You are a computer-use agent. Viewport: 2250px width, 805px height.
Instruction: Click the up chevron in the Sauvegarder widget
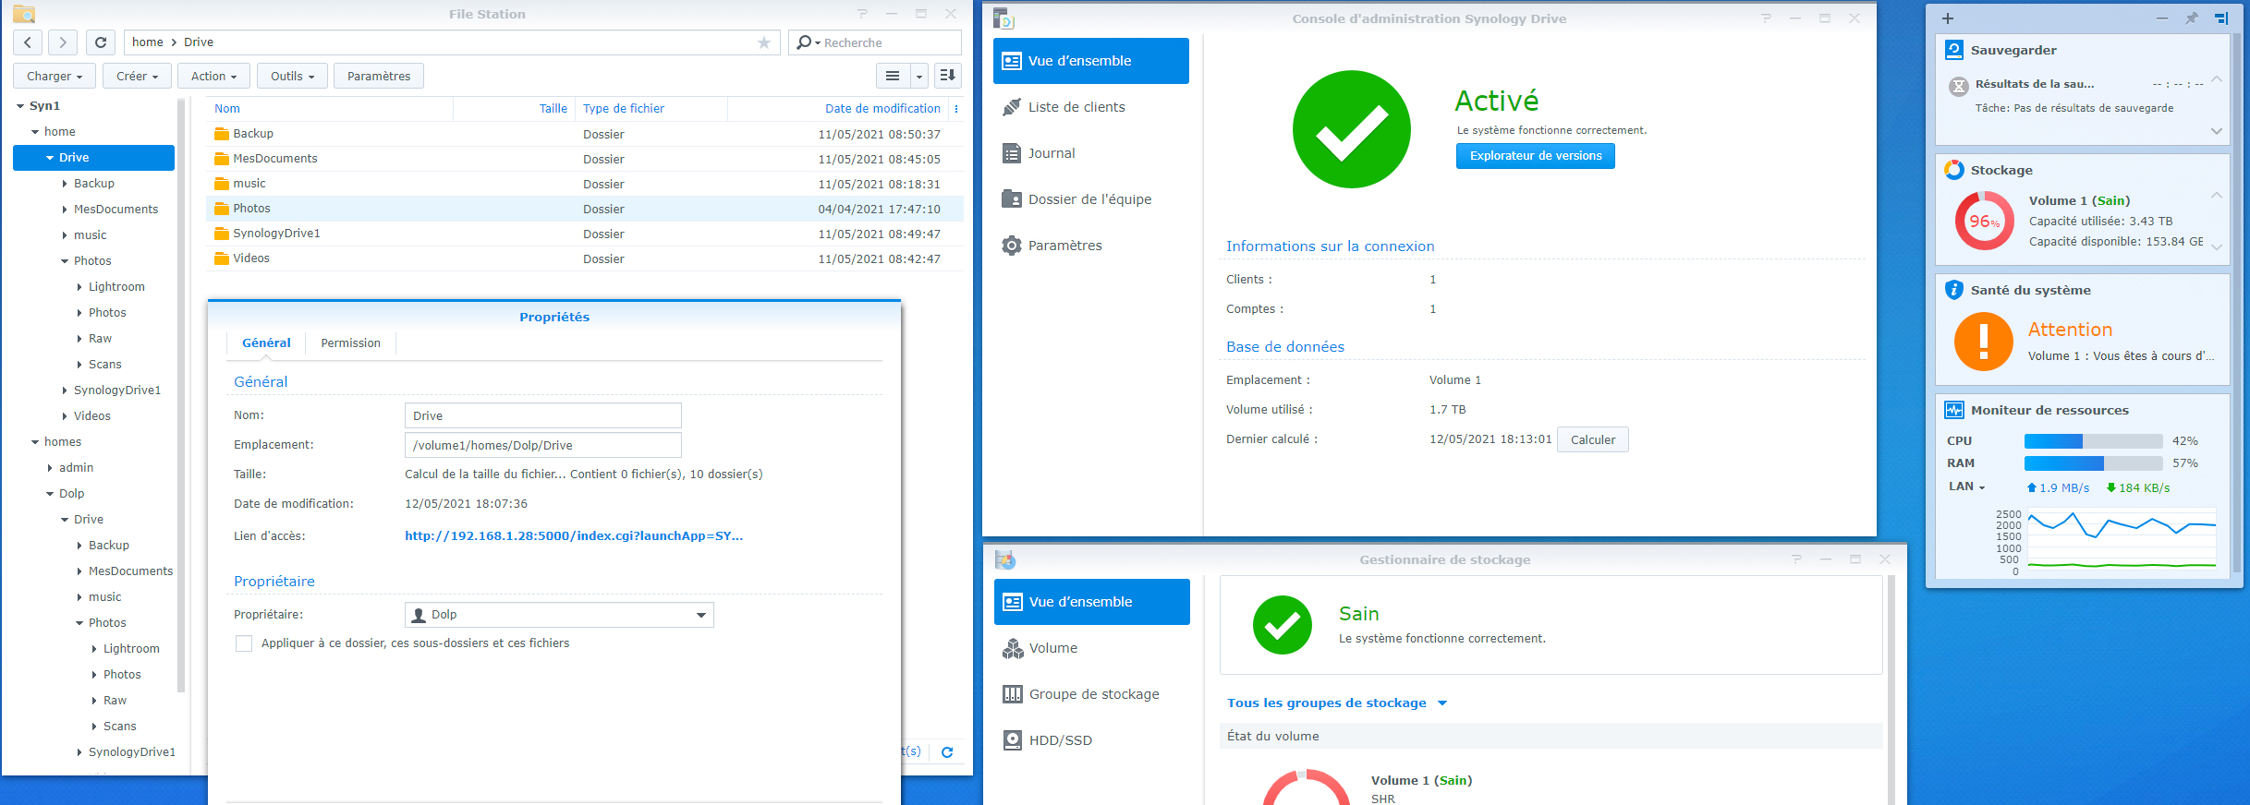pos(2216,79)
